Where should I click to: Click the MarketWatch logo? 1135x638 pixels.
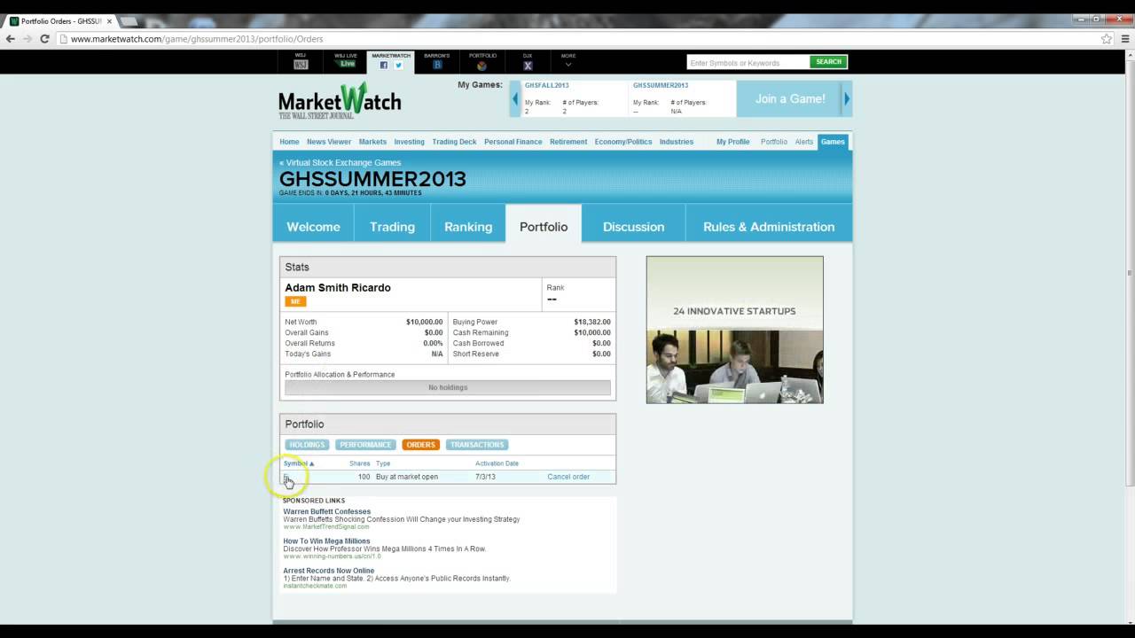tap(340, 101)
